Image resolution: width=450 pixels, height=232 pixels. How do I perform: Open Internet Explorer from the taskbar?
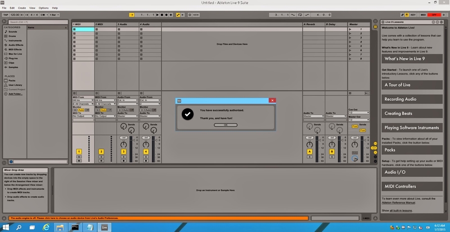click(45, 227)
